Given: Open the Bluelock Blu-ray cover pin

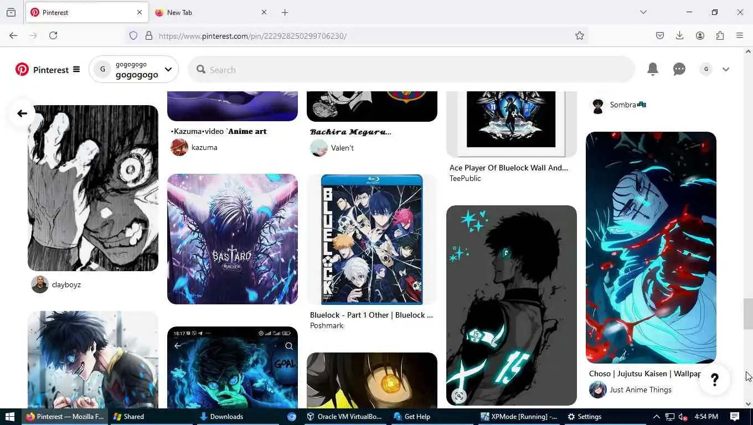Looking at the screenshot, I should click(372, 239).
